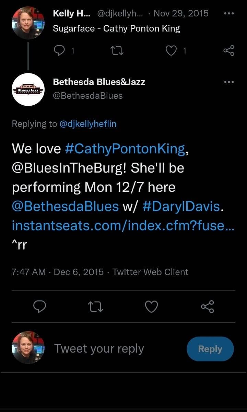Open Bethesda Blues&Jazz profile avatar

click(28, 90)
